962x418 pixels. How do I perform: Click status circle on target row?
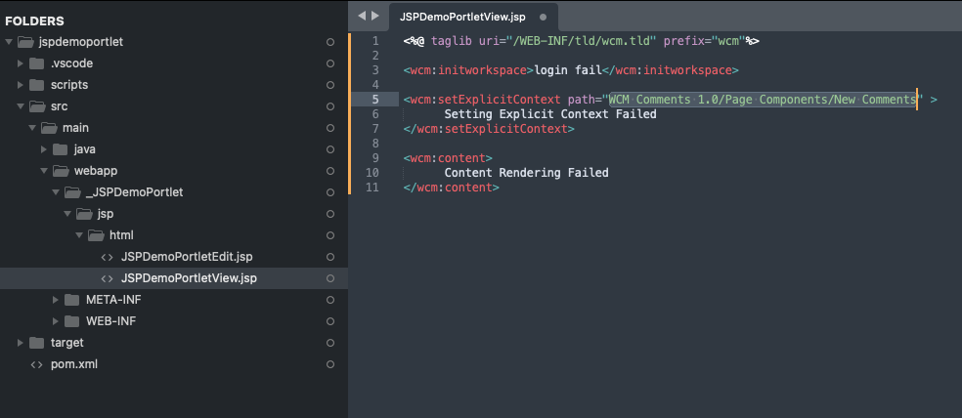click(330, 343)
